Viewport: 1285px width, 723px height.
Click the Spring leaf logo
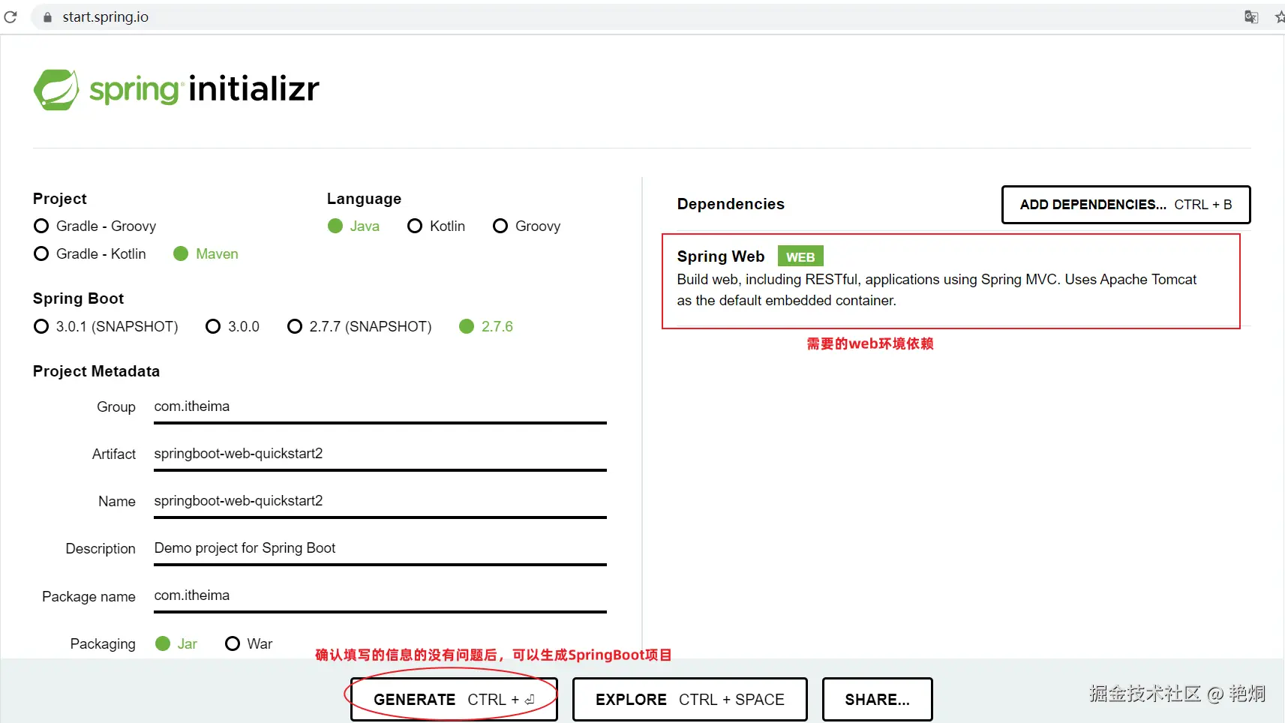(56, 90)
